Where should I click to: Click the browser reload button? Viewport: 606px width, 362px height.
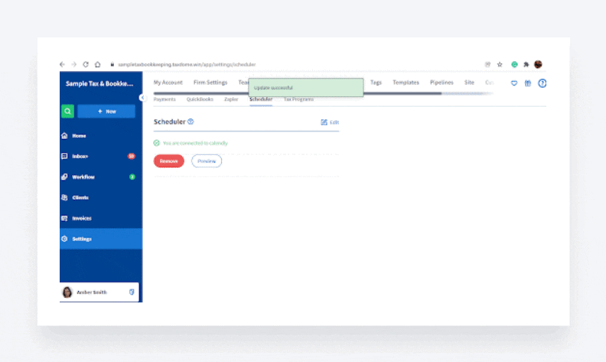coord(86,64)
